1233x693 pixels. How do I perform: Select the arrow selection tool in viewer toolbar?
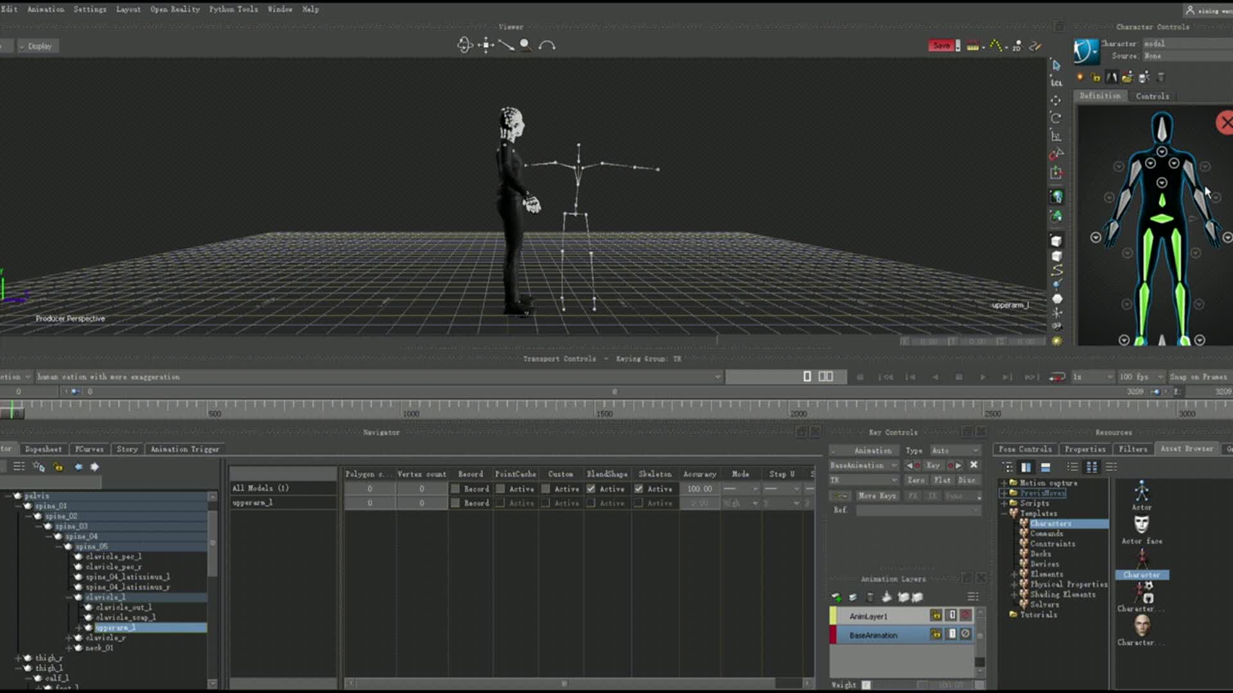pos(1056,65)
